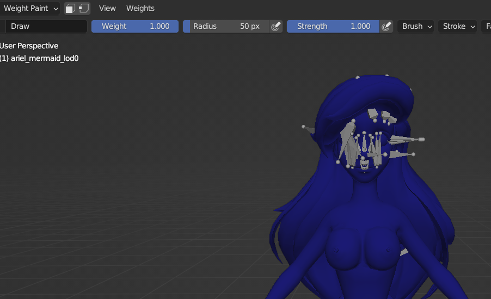Expand the Brush settings dropdown
The width and height of the screenshot is (491, 299).
pyautogui.click(x=416, y=26)
